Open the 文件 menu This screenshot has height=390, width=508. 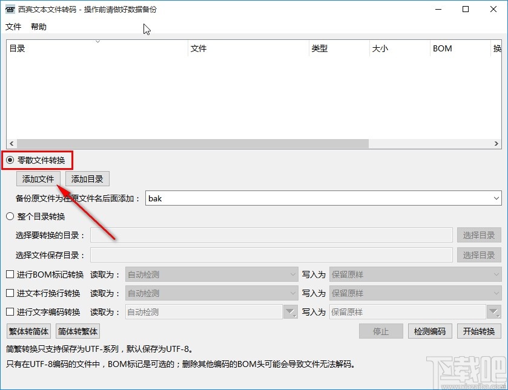click(x=13, y=27)
